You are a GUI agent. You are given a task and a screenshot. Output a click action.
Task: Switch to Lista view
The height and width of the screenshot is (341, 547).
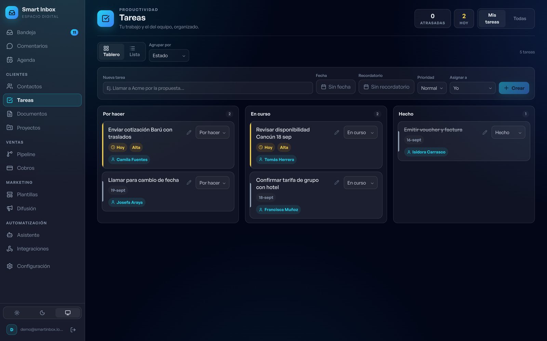click(134, 52)
